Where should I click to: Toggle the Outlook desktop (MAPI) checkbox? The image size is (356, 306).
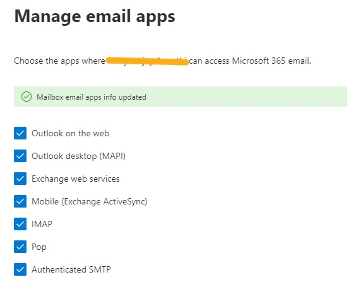[x=20, y=156]
